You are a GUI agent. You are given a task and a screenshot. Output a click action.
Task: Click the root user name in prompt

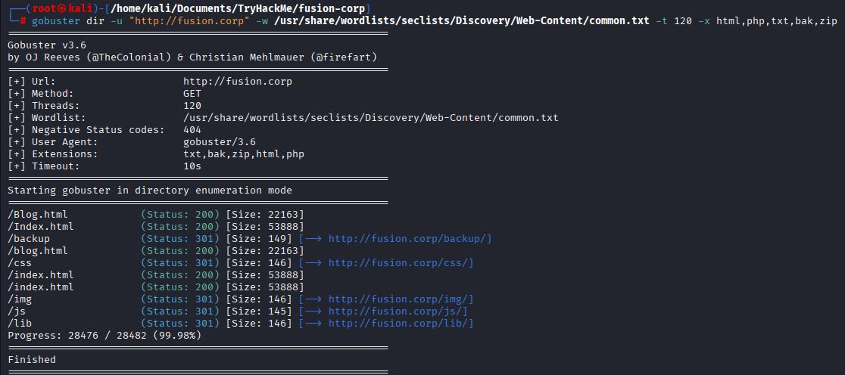(x=42, y=9)
